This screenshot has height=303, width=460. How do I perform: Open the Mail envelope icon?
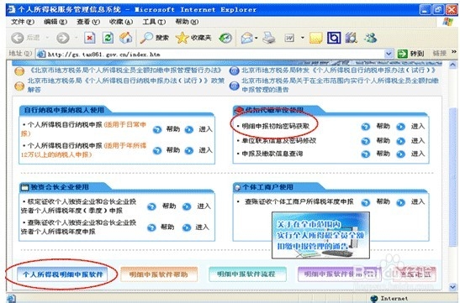(247, 38)
